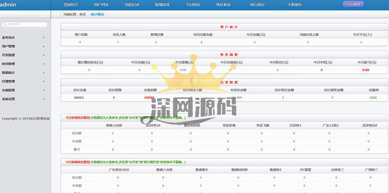
Task: Select 今日统计 in the top navigation
Action: [193, 5]
